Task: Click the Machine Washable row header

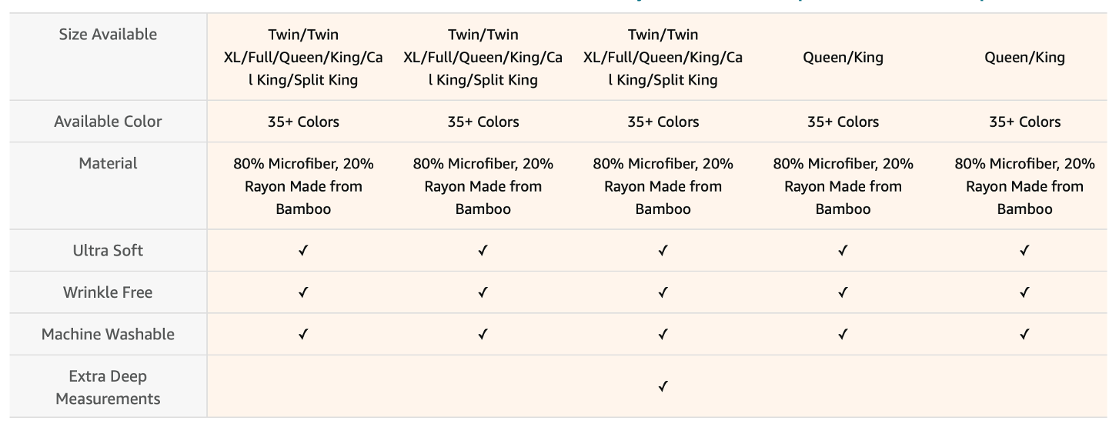Action: 108,334
